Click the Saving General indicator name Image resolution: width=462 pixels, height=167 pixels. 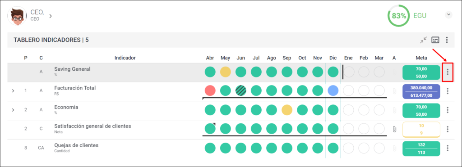pos(72,69)
